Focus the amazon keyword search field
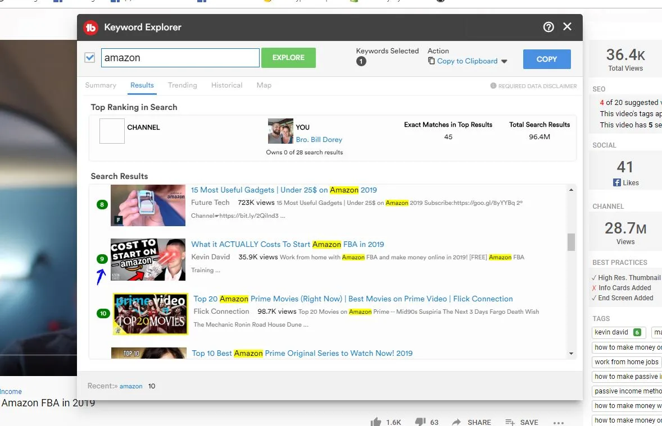This screenshot has width=662, height=426. pos(180,58)
